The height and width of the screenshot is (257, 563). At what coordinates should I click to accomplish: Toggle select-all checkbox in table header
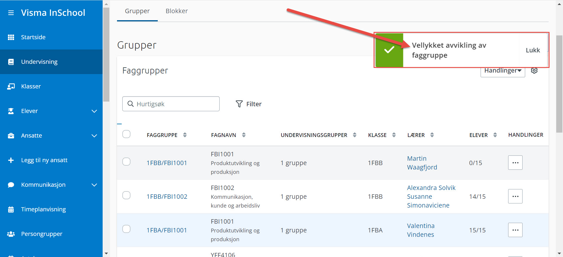(x=126, y=134)
